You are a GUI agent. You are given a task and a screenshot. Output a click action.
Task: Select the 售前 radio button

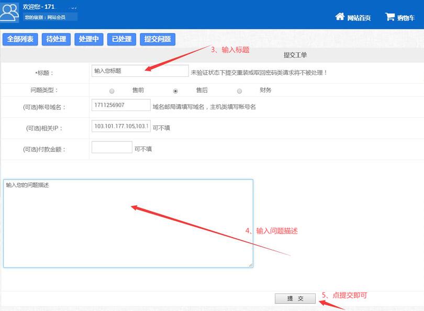(112, 91)
